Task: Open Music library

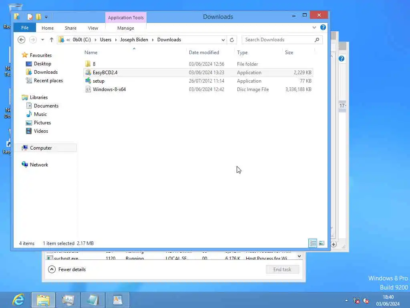Action: (x=40, y=114)
